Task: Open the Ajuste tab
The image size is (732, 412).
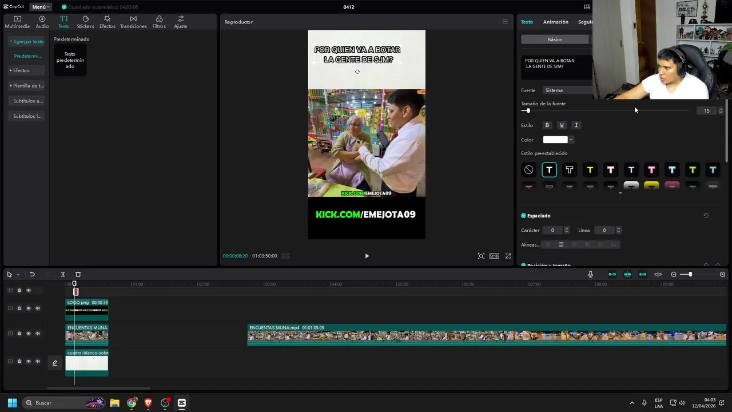Action: pyautogui.click(x=181, y=22)
